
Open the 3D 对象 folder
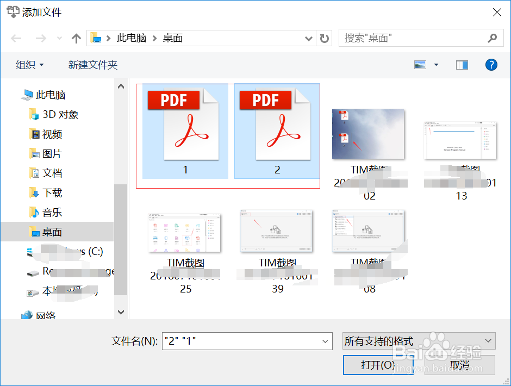(x=54, y=114)
